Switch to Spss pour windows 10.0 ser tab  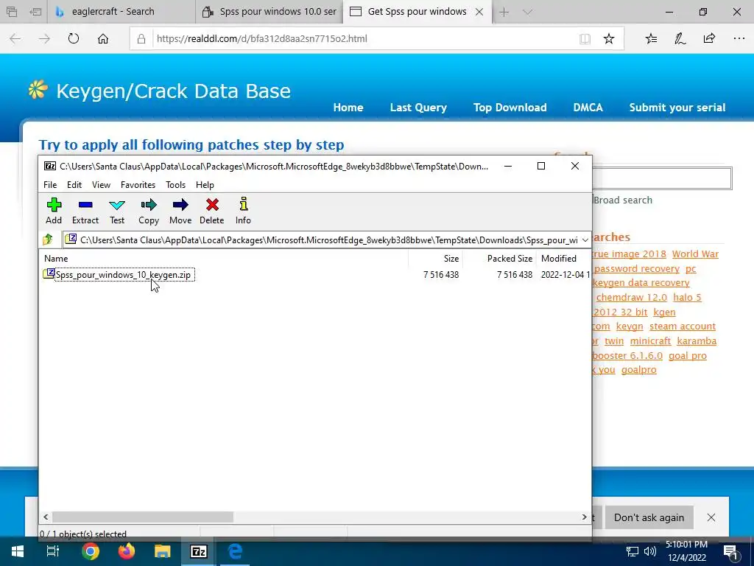[x=269, y=12]
